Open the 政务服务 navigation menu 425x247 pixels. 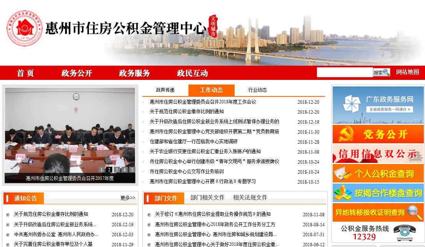pos(134,73)
